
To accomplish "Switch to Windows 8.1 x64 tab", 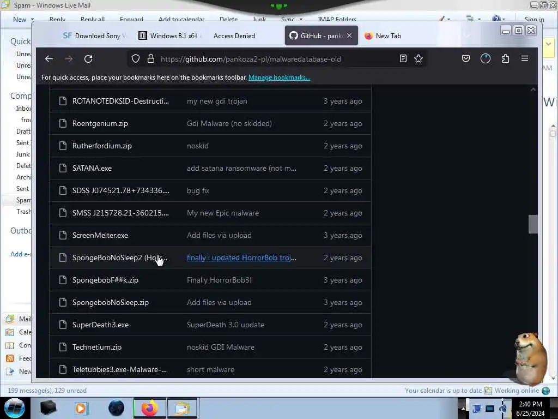I will (170, 35).
